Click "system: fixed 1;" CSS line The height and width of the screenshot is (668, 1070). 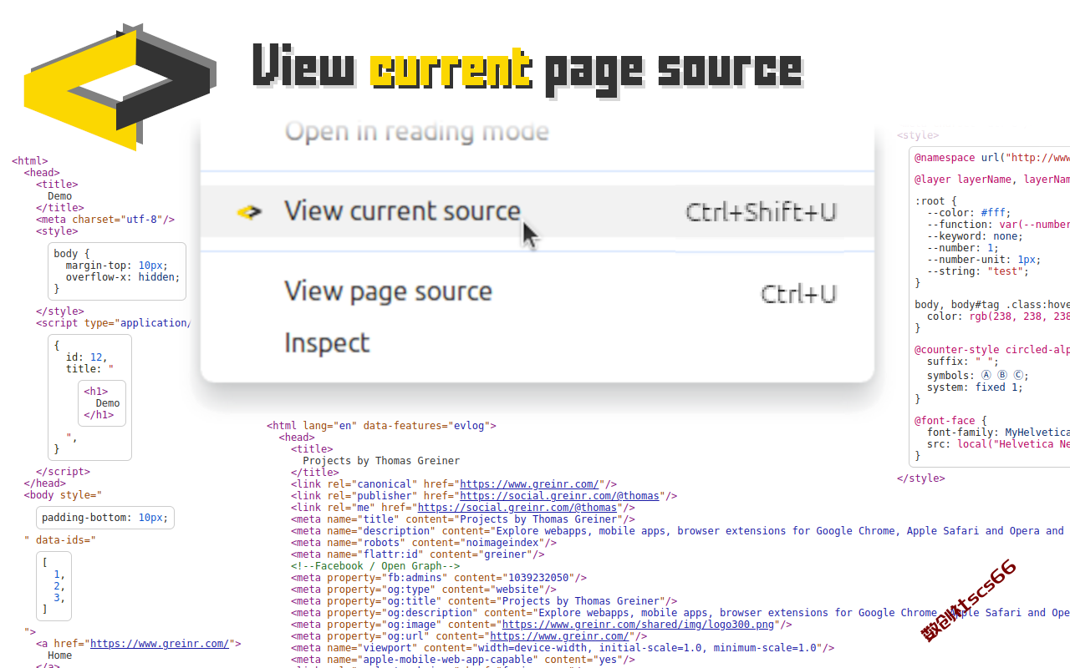[975, 387]
